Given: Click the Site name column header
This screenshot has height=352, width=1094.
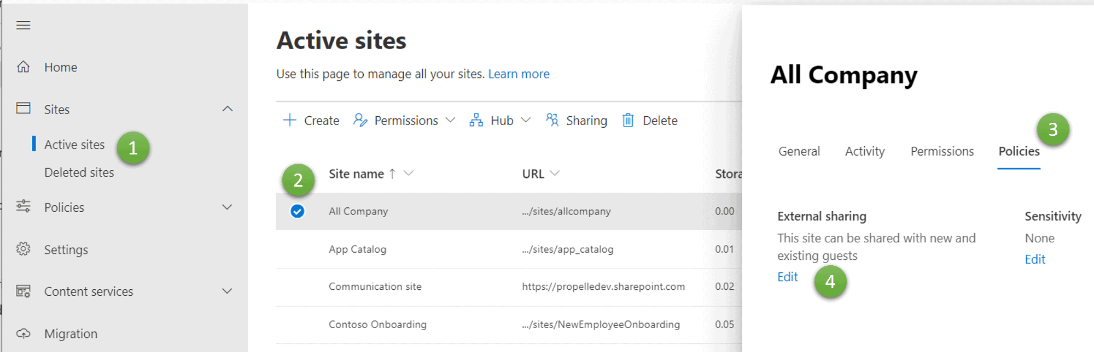Looking at the screenshot, I should (x=356, y=174).
